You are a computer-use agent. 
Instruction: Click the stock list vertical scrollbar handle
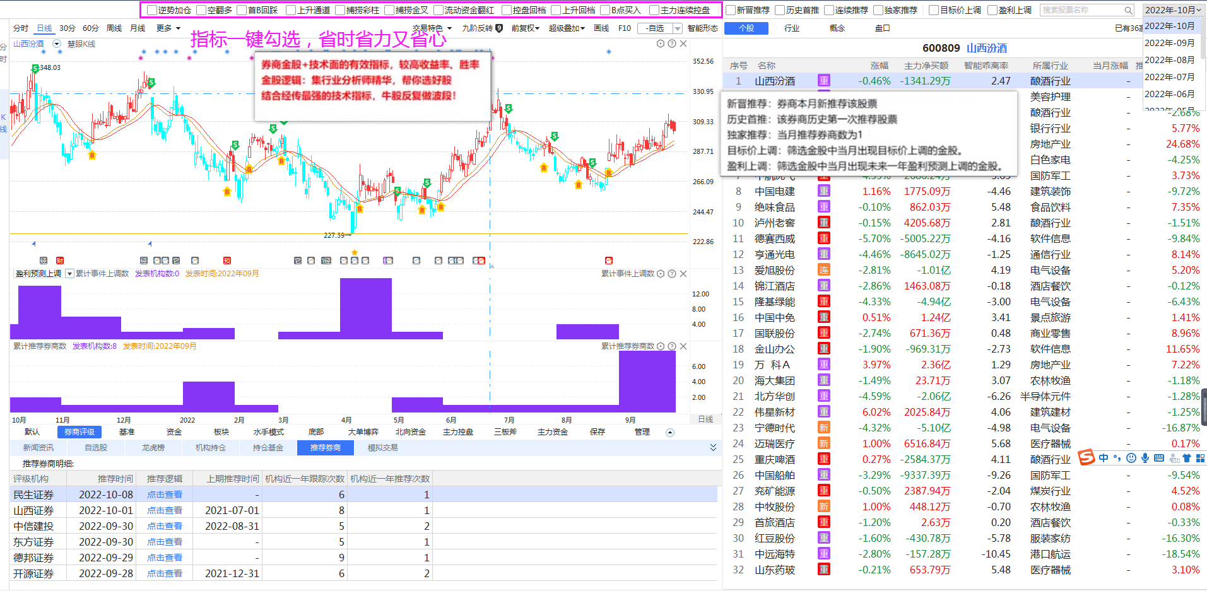[x=1204, y=407]
